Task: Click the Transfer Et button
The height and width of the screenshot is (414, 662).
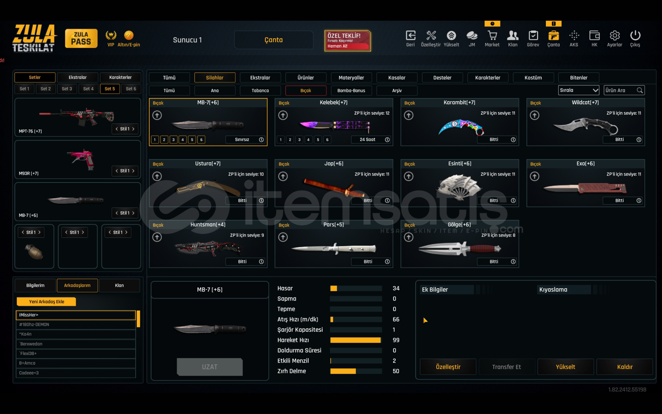Action: (506, 367)
